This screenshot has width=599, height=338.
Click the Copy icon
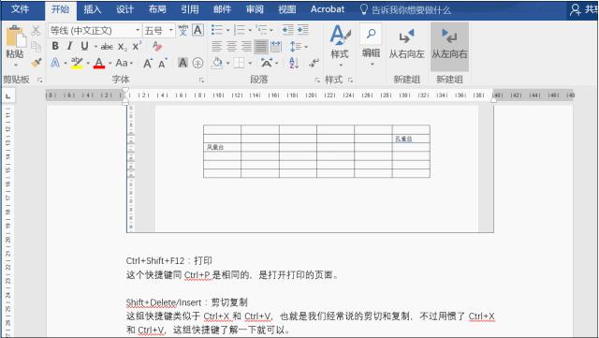point(36,47)
